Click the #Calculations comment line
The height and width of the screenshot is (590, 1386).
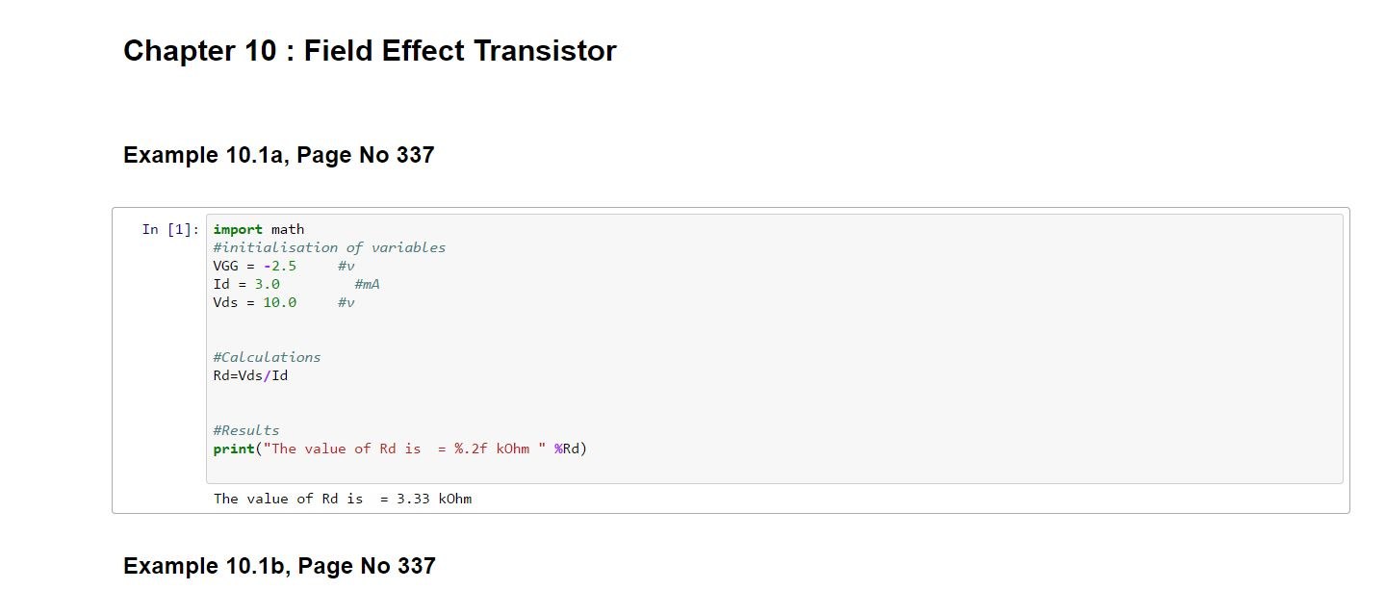coord(267,357)
